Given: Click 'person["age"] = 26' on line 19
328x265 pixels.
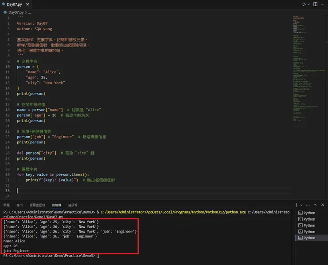Looking at the screenshot, I should 37,115.
